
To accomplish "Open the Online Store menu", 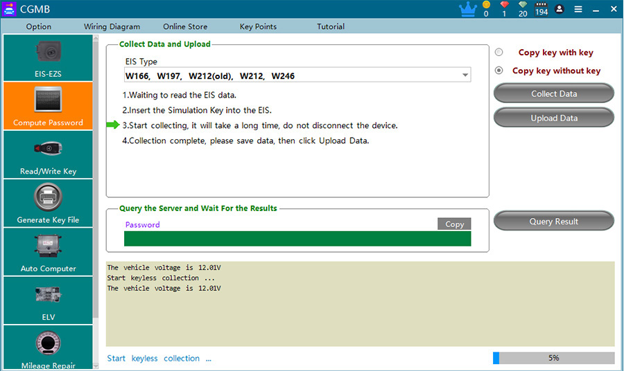I will [x=185, y=26].
